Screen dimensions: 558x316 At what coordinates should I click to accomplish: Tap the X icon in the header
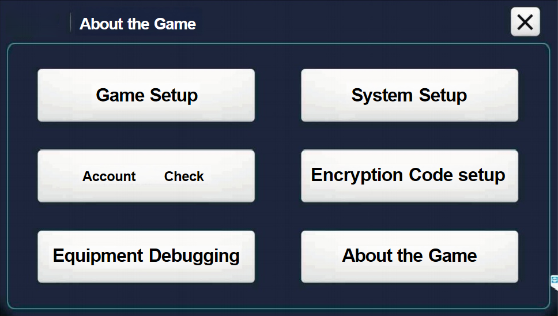(525, 22)
